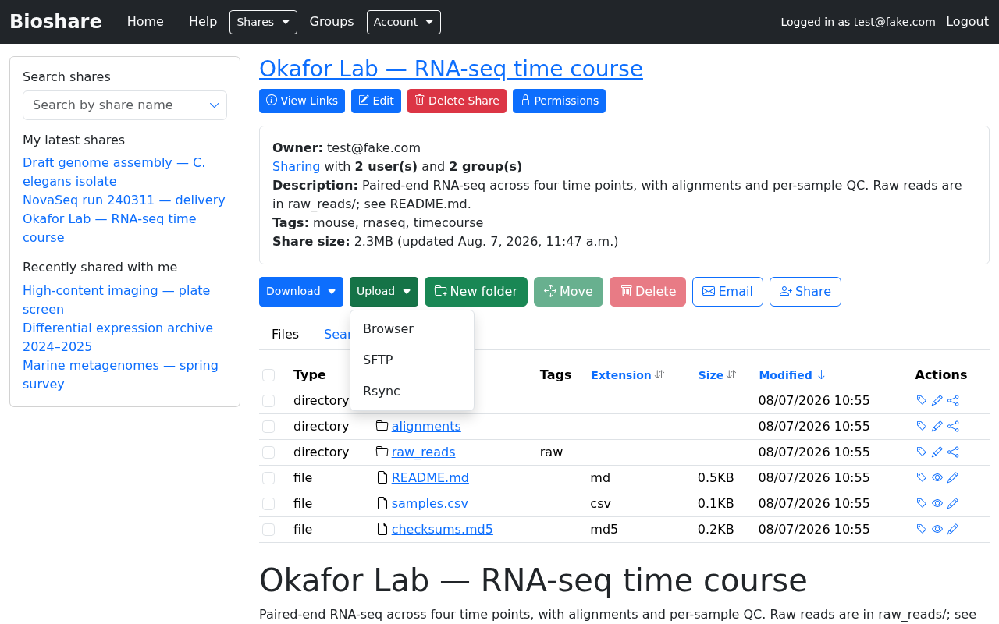This screenshot has height=624, width=999.
Task: Share the raw_reads directory via its icon
Action: tap(953, 452)
